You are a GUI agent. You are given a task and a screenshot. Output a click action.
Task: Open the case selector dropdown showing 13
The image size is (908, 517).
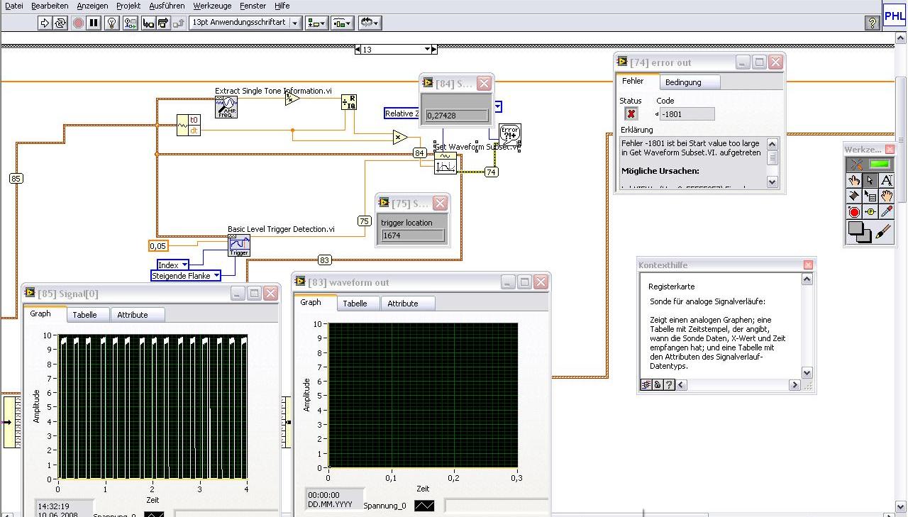coord(427,50)
